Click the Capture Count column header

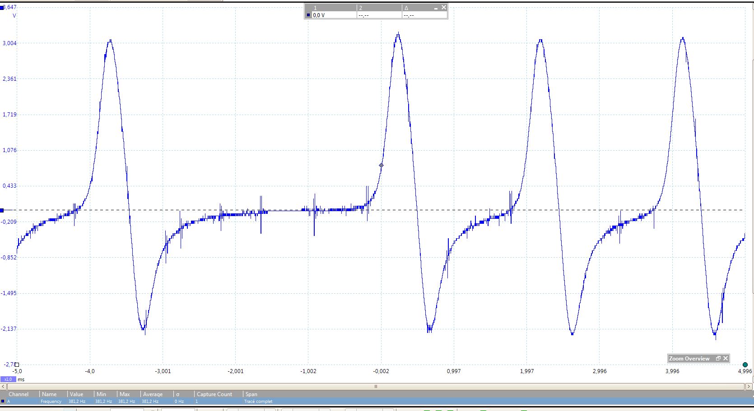[x=214, y=394]
